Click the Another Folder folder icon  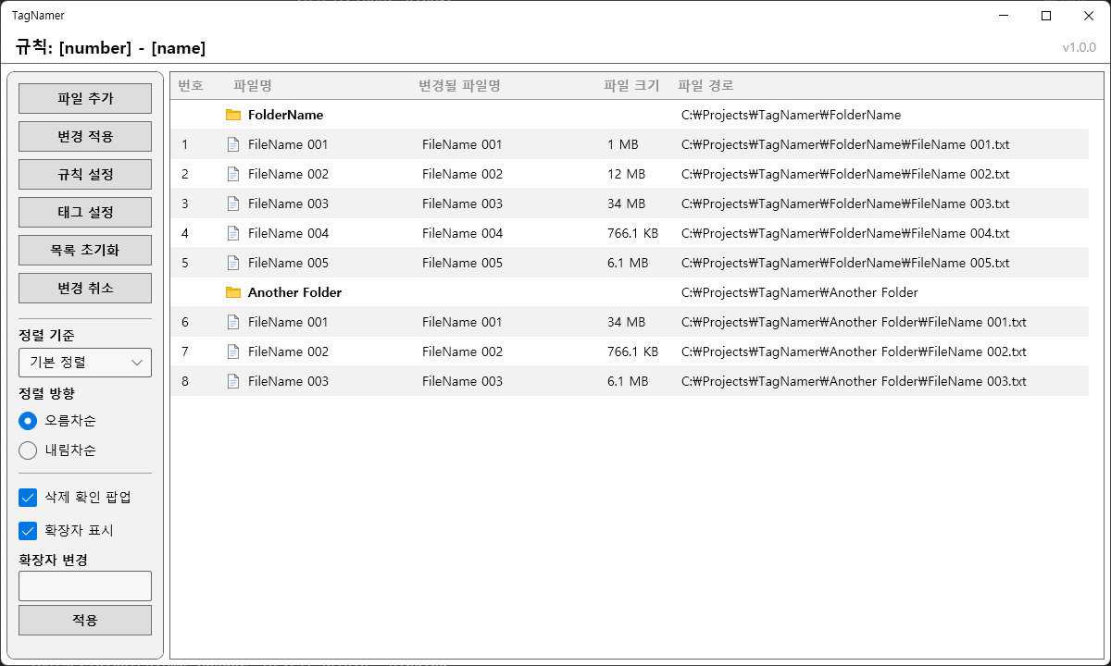(233, 292)
